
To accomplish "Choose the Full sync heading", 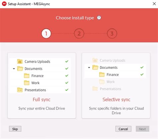I will [42, 100].
